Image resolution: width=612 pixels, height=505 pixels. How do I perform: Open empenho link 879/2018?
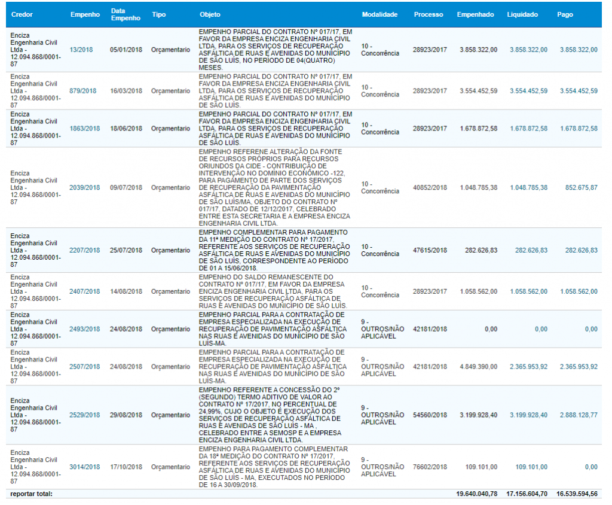(84, 91)
